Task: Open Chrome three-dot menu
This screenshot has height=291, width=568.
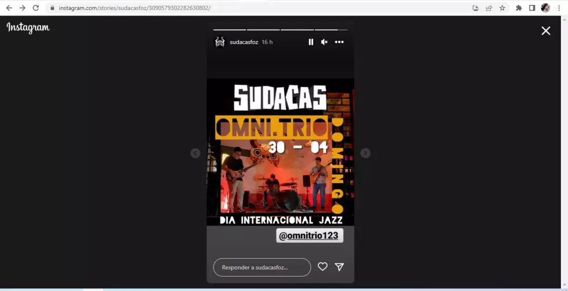Action: [559, 8]
